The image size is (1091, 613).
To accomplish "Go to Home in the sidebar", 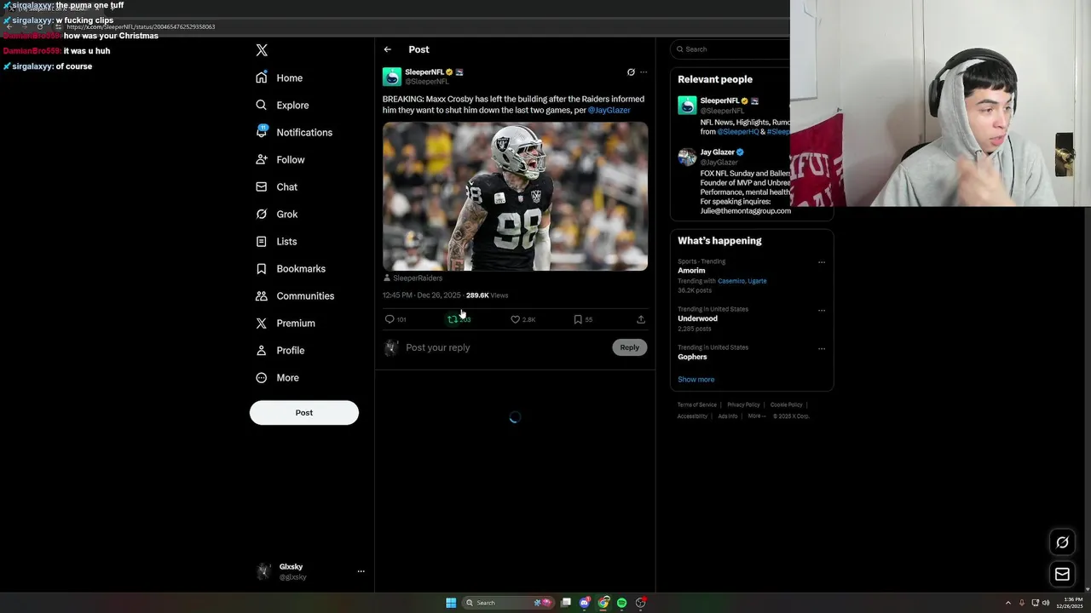I will point(279,77).
